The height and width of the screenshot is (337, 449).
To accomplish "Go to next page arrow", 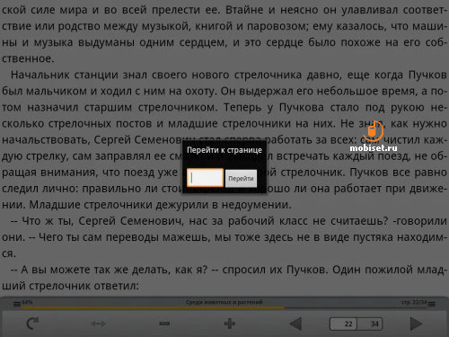I will [416, 324].
